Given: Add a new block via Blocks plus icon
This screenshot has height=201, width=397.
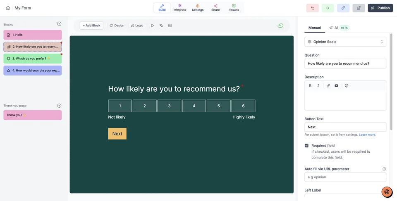Looking at the screenshot, I should (x=59, y=24).
